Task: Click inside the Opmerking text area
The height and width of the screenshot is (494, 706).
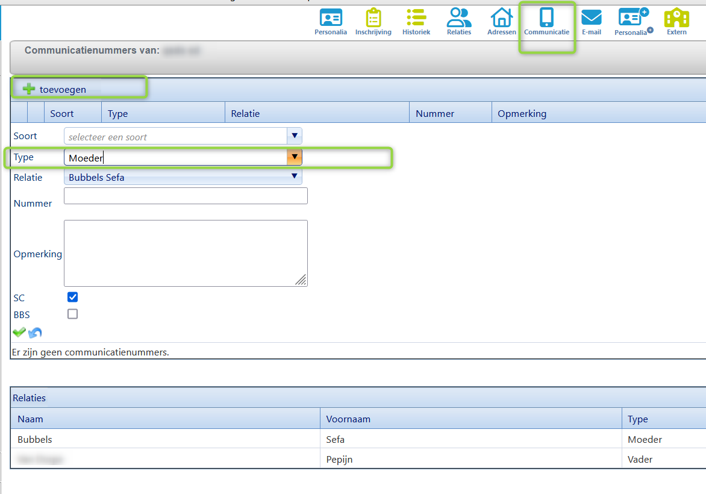Action: [186, 253]
